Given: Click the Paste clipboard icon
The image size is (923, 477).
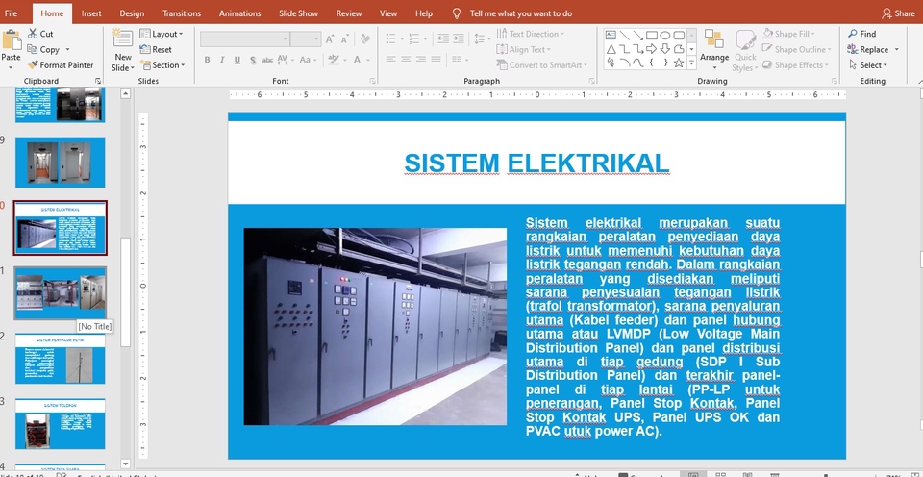Looking at the screenshot, I should pyautogui.click(x=11, y=39).
